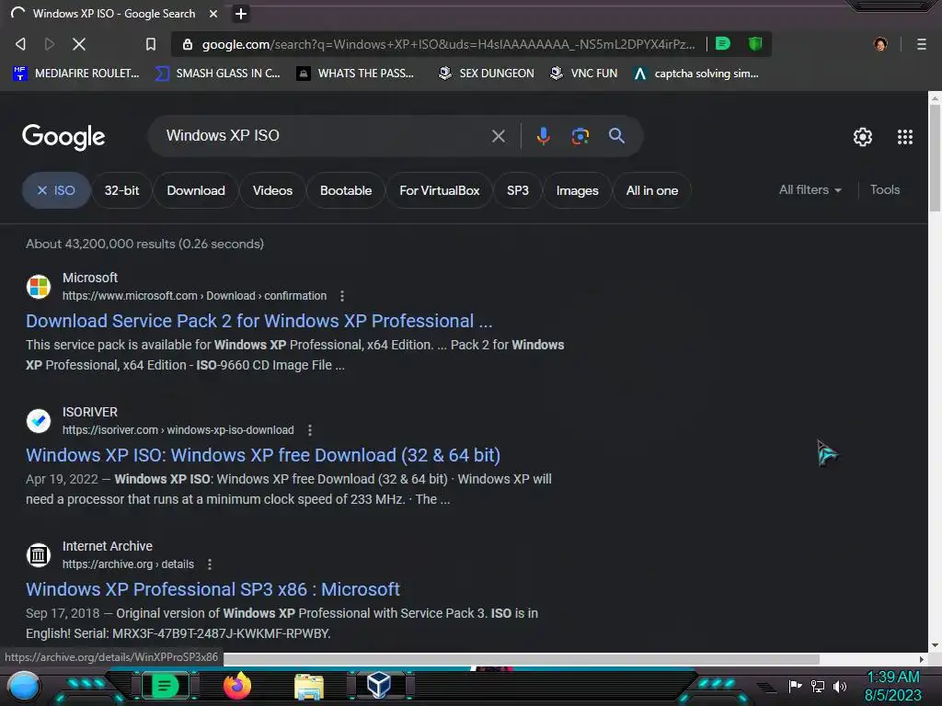Viewport: 942px width, 706px height.
Task: Bookmark this page with the bookmark icon
Action: point(151,44)
